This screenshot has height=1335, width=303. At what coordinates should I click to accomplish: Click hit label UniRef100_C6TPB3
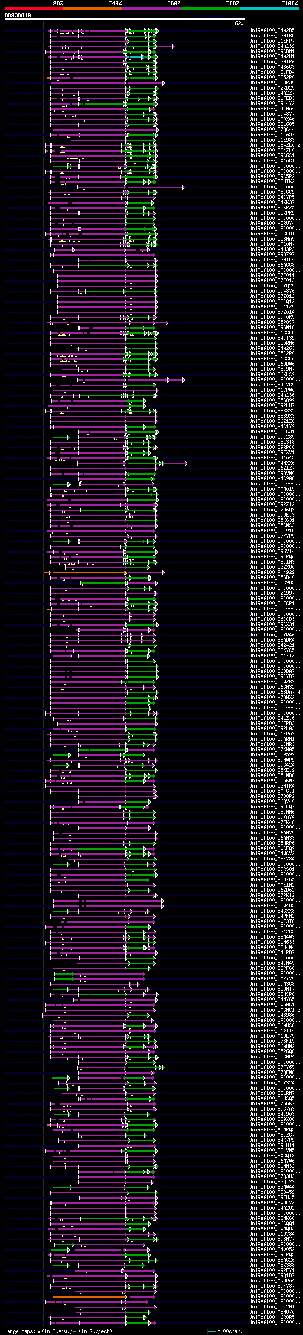tap(272, 724)
